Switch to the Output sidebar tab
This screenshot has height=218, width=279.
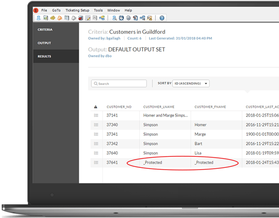(x=56, y=43)
